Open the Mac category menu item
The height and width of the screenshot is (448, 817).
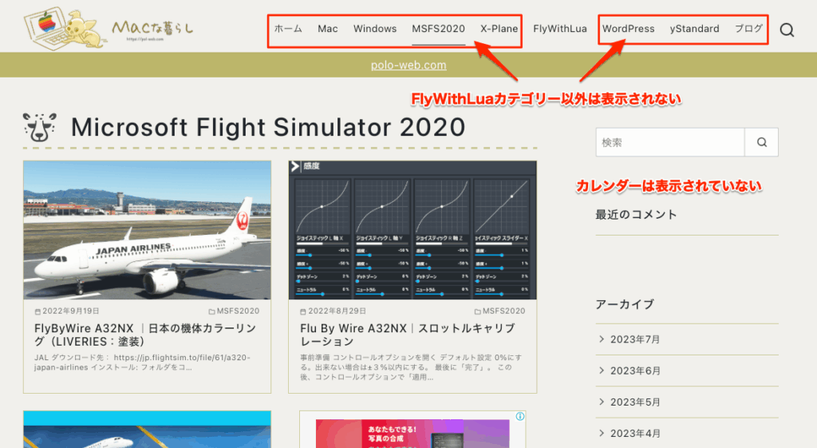[x=328, y=29]
